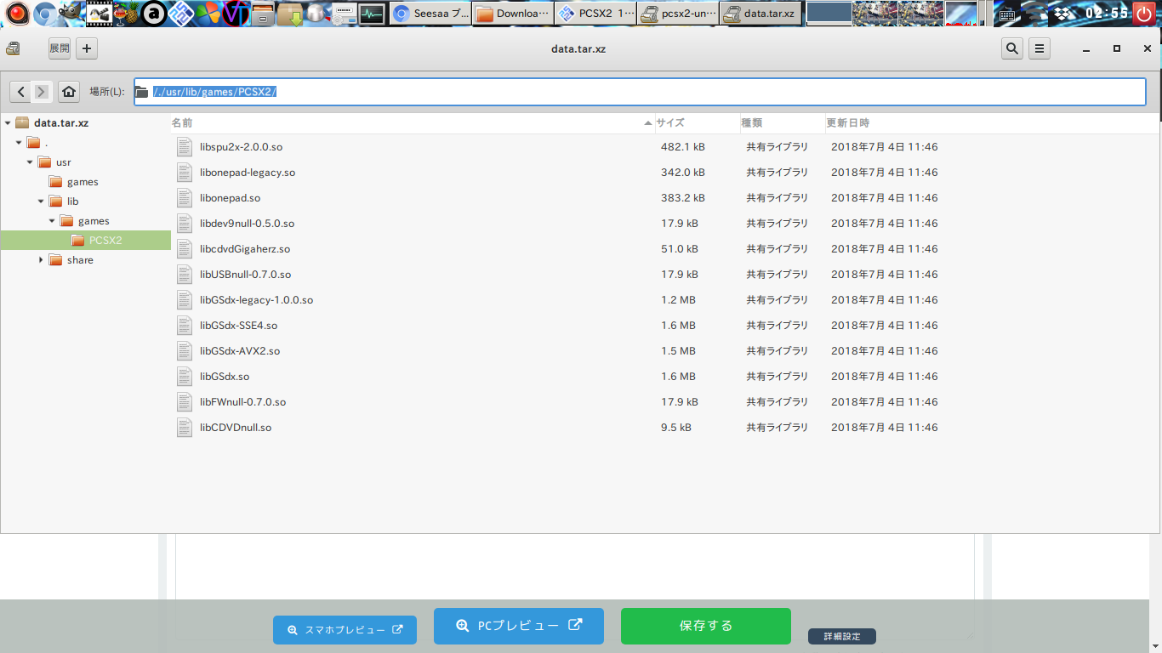Click the 482.1 kB size cell
The height and width of the screenshot is (653, 1162).
point(683,147)
